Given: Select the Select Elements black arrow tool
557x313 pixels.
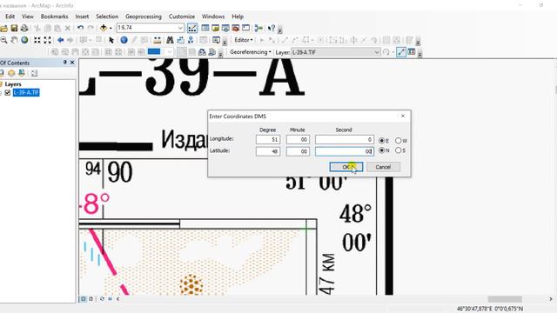Looking at the screenshot, I should [111, 40].
